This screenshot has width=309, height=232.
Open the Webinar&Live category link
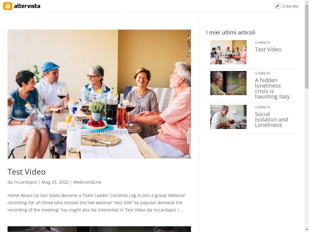(87, 182)
